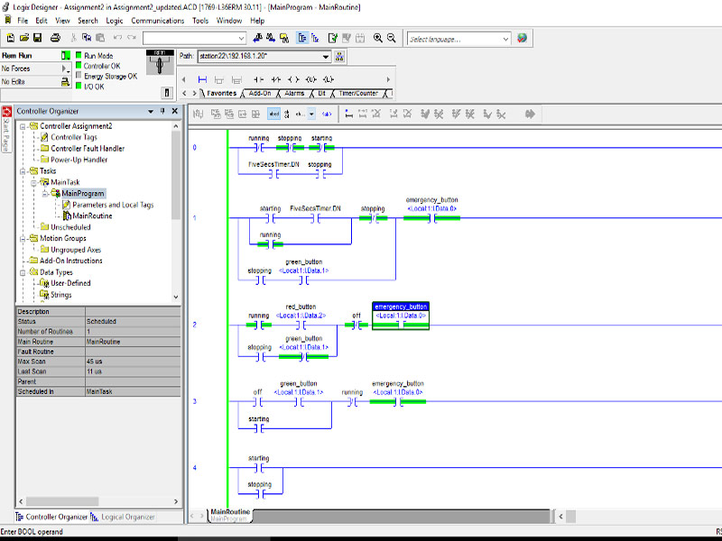722x541 pixels.
Task: Open the File menu
Action: 23,21
